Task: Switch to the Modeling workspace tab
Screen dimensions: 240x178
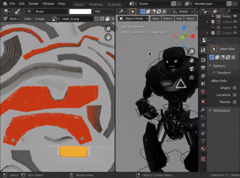Action: (96, 4)
